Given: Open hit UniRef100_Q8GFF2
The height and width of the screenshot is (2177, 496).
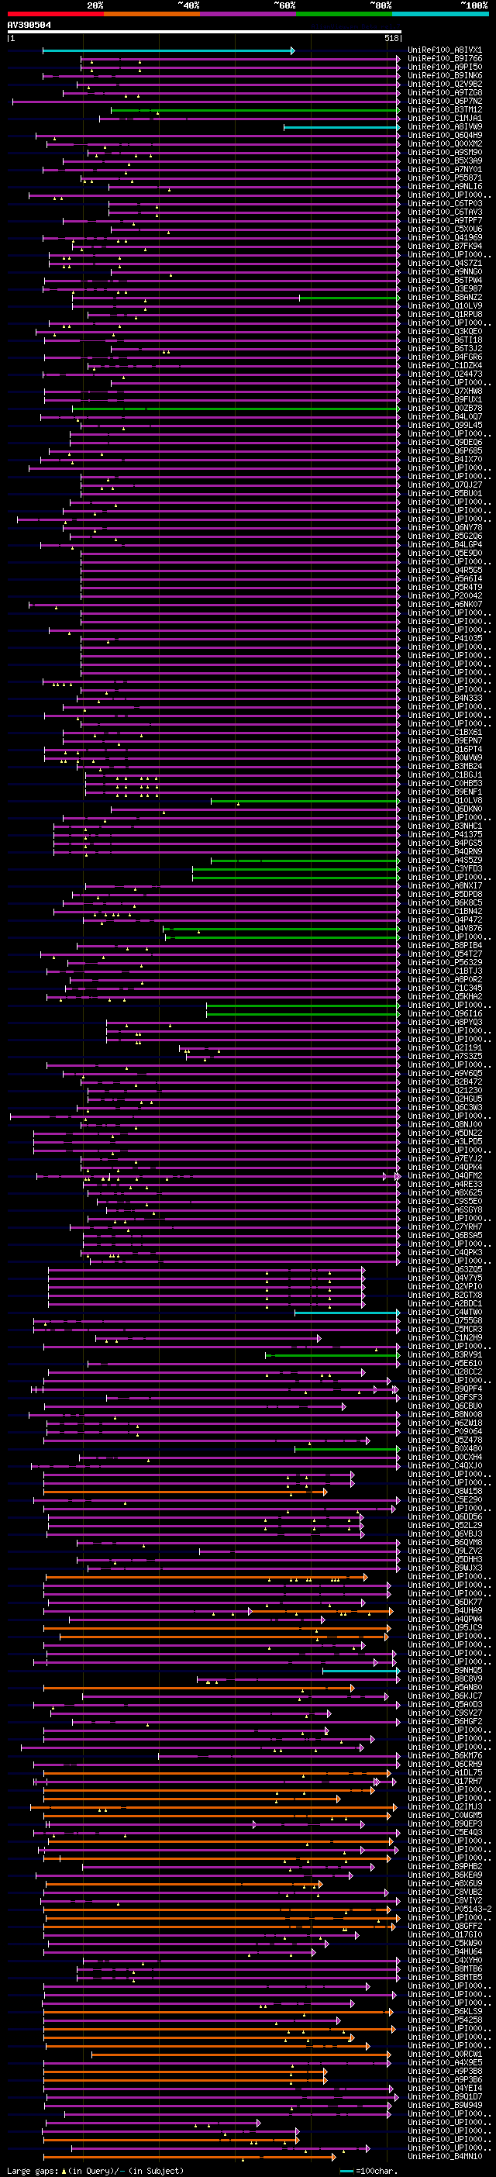Looking at the screenshot, I should pos(444,1925).
